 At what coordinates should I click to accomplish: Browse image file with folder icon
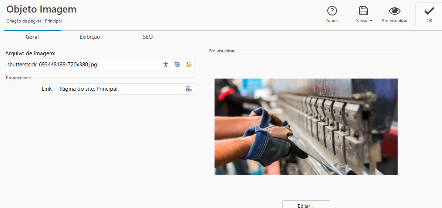(188, 65)
